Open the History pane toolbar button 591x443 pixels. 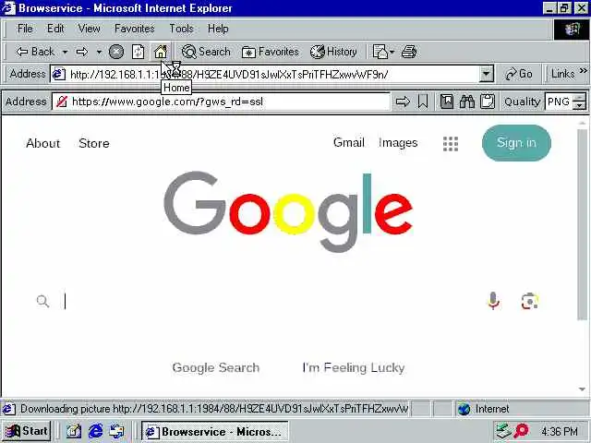pyautogui.click(x=333, y=52)
